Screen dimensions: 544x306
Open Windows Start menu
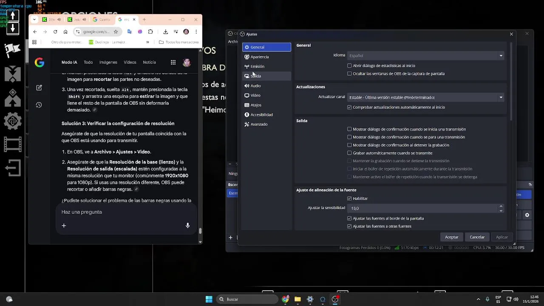(x=209, y=299)
